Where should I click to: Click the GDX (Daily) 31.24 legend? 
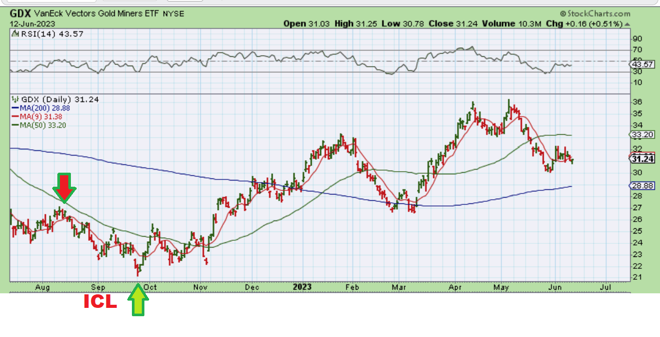point(55,99)
